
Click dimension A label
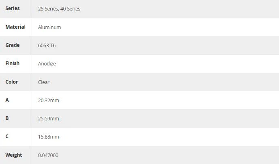(x=7, y=100)
